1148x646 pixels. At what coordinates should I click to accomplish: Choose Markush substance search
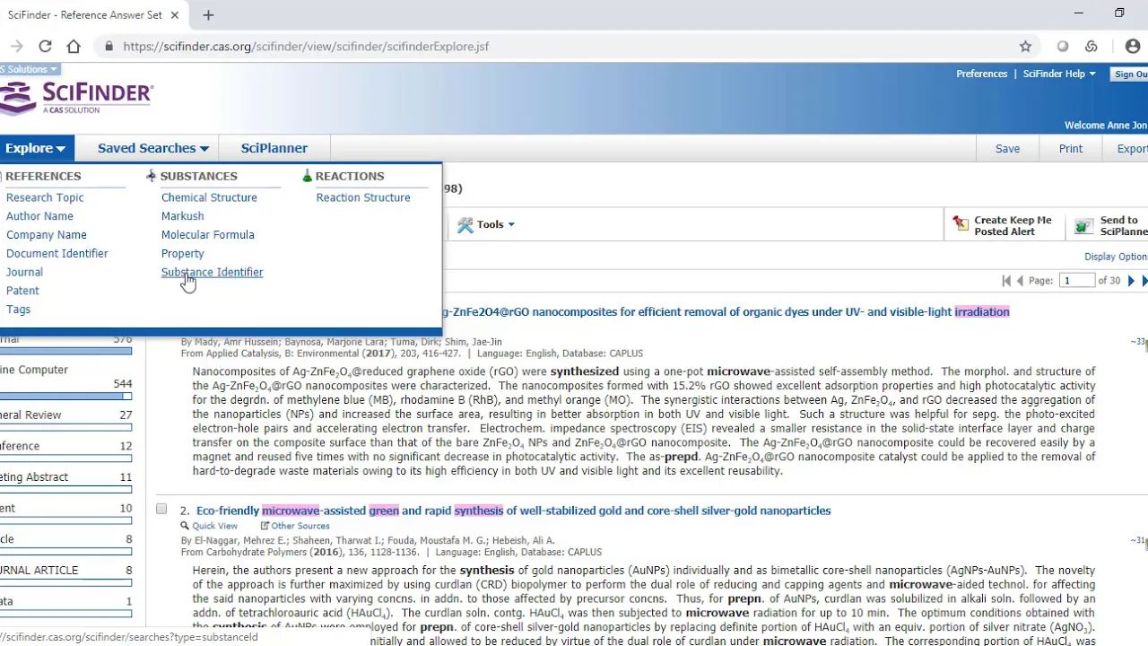pyautogui.click(x=182, y=216)
